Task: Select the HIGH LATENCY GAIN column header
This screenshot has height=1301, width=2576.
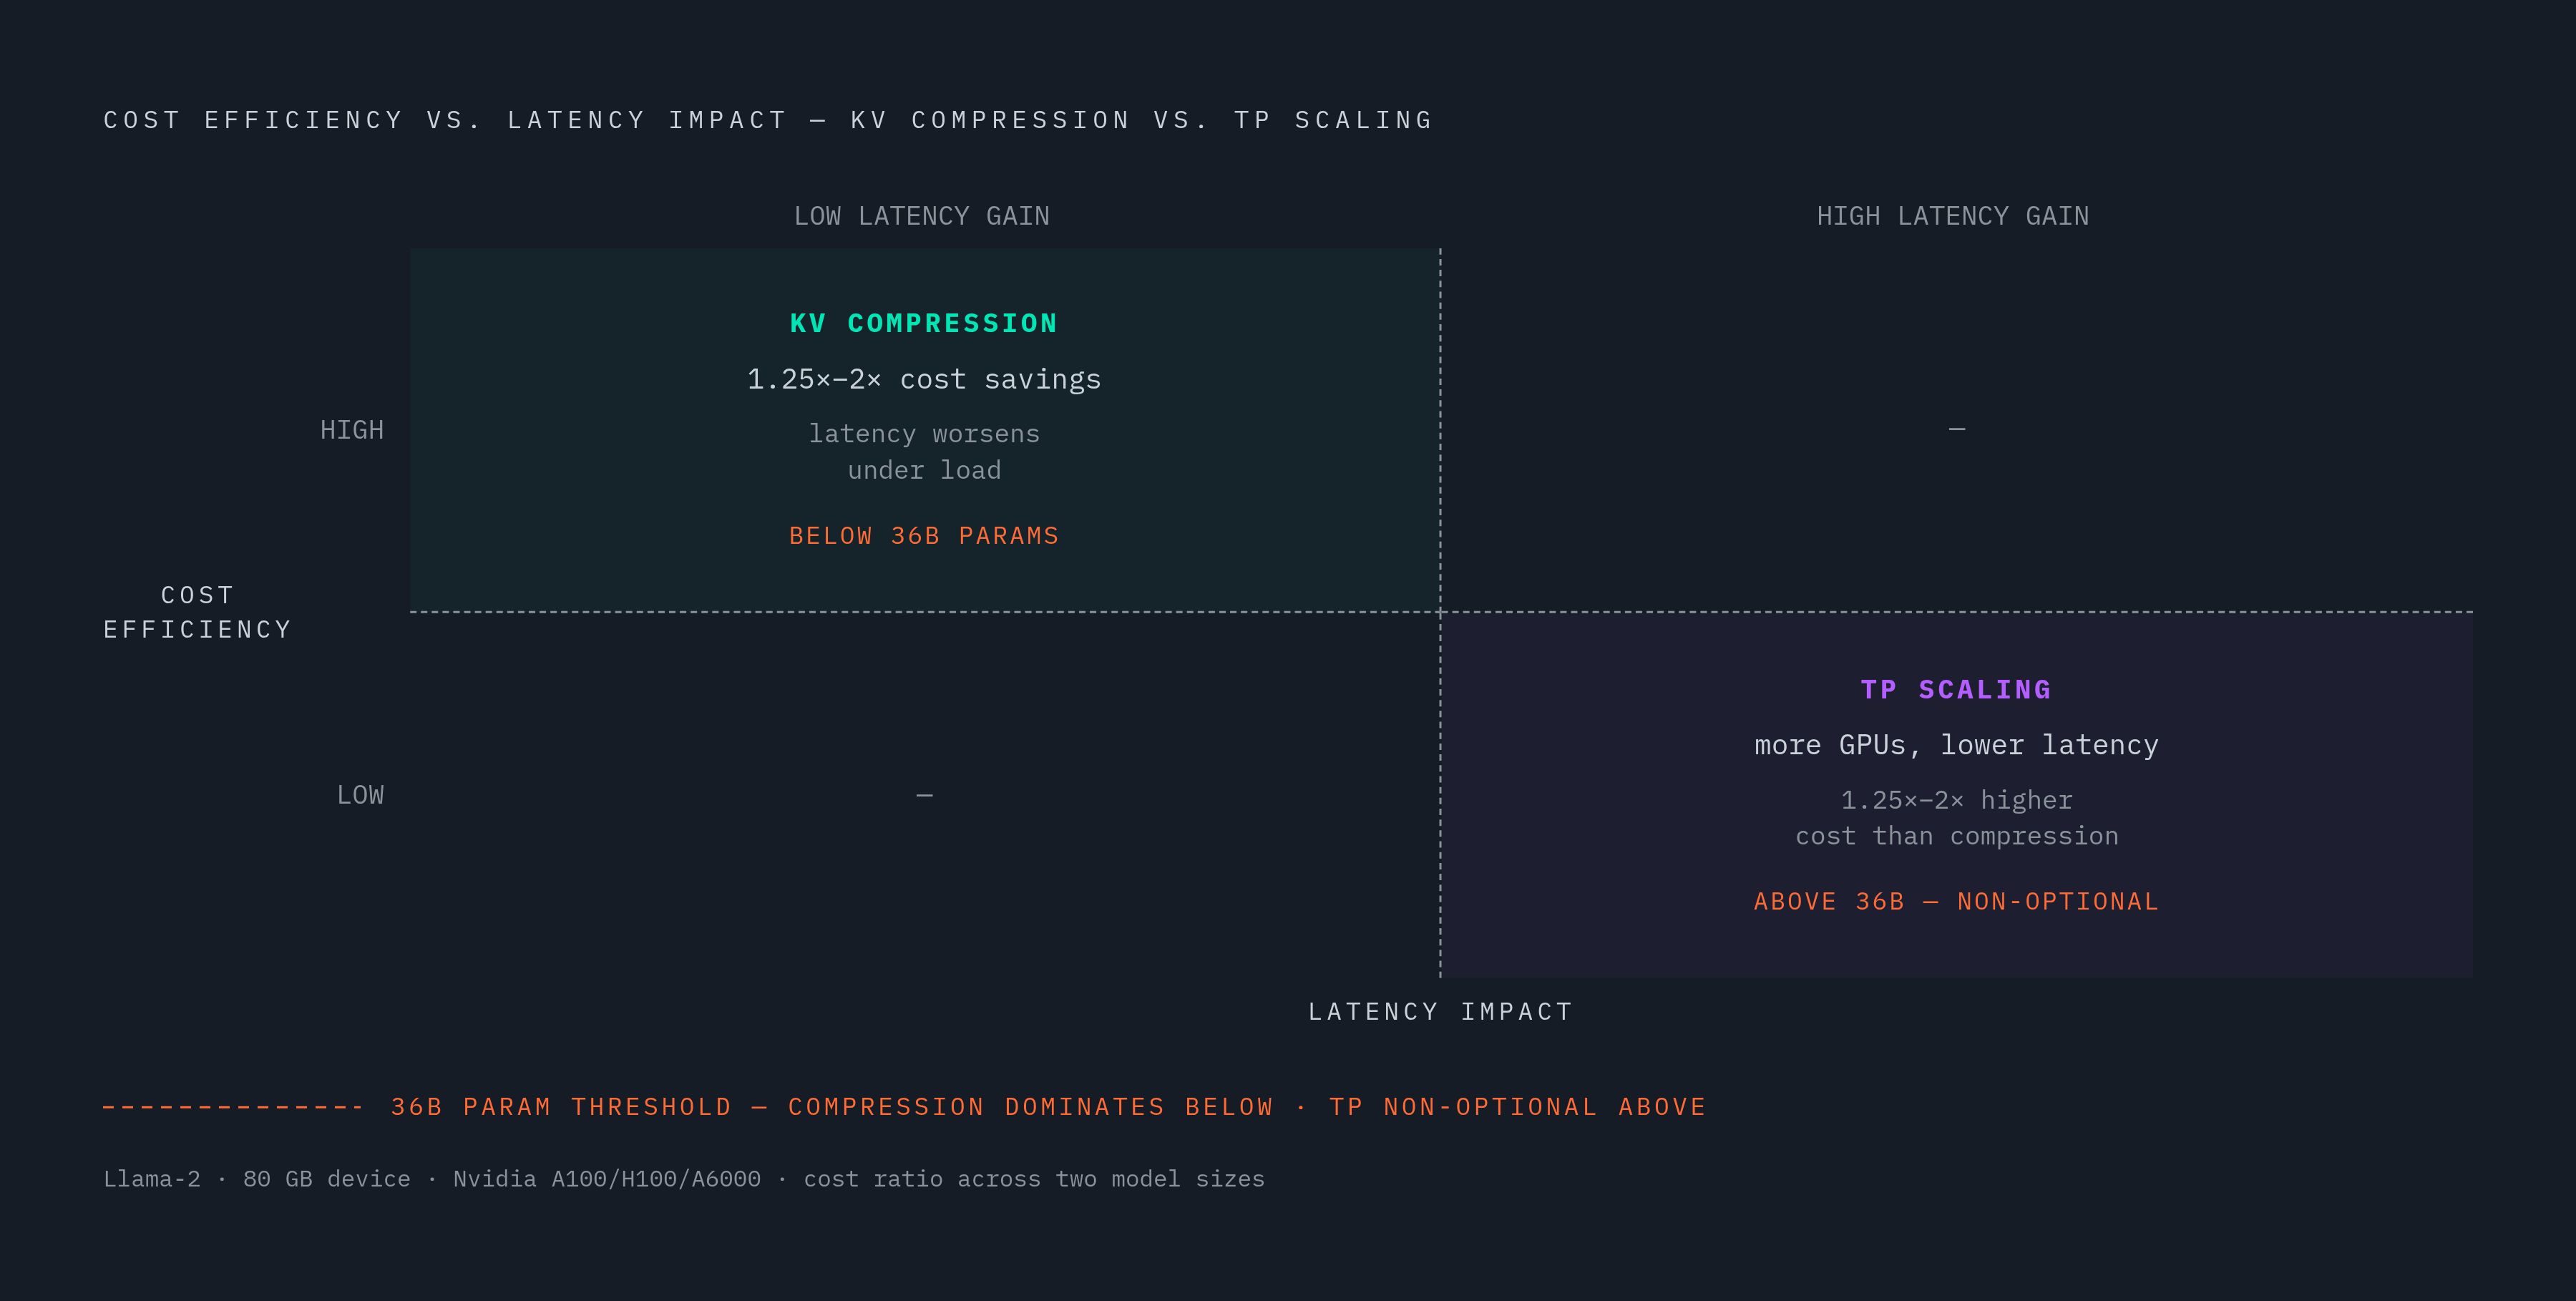Action: 1953,216
